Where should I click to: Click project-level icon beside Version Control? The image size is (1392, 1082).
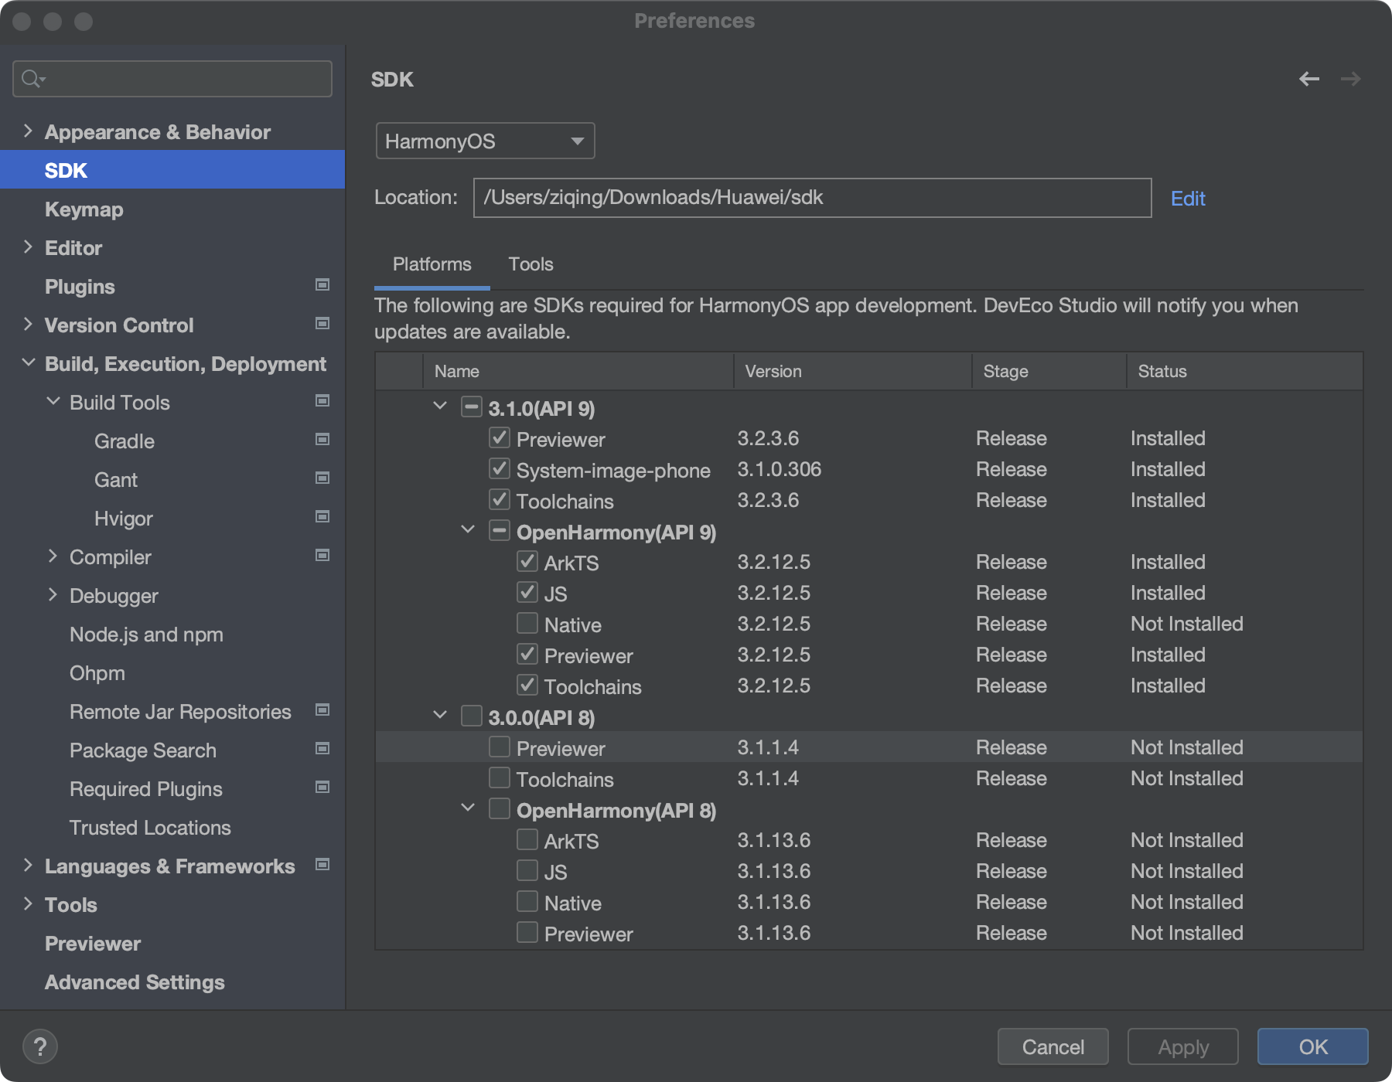coord(322,324)
